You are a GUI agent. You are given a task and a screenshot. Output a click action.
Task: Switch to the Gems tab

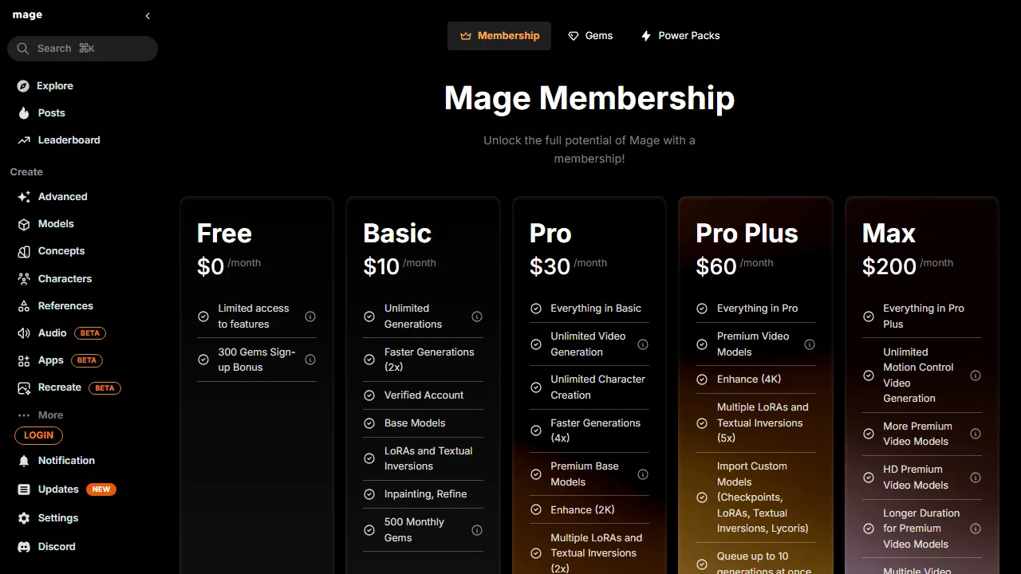coord(590,36)
